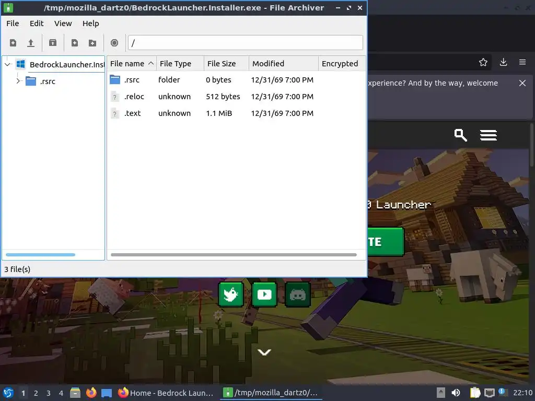The width and height of the screenshot is (535, 401).
Task: Switch to workspace 2 in taskbar
Action: (36, 393)
